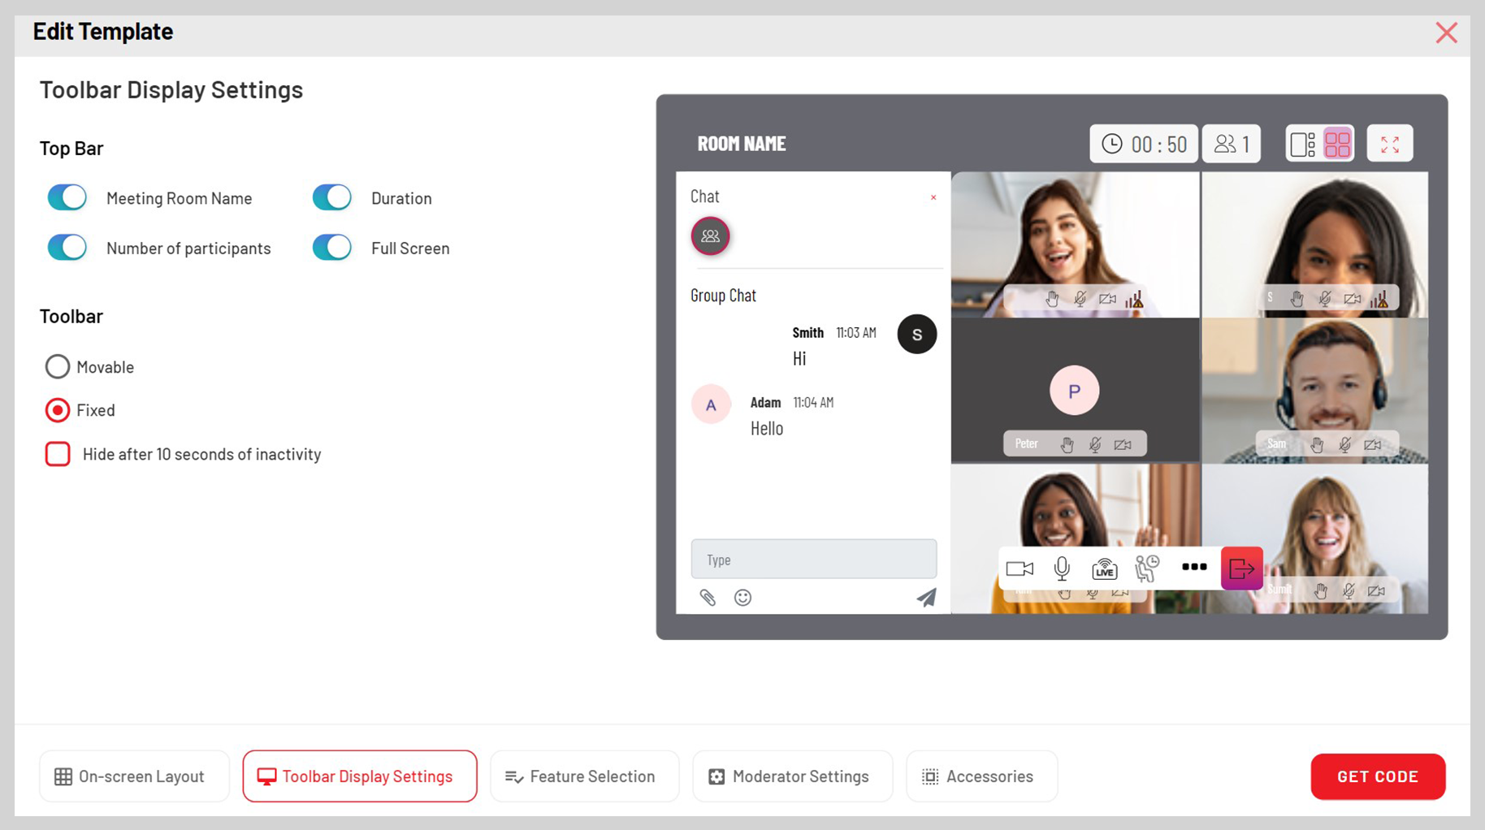The width and height of the screenshot is (1485, 830).
Task: Switch to Feature Selection tab
Action: 584,776
